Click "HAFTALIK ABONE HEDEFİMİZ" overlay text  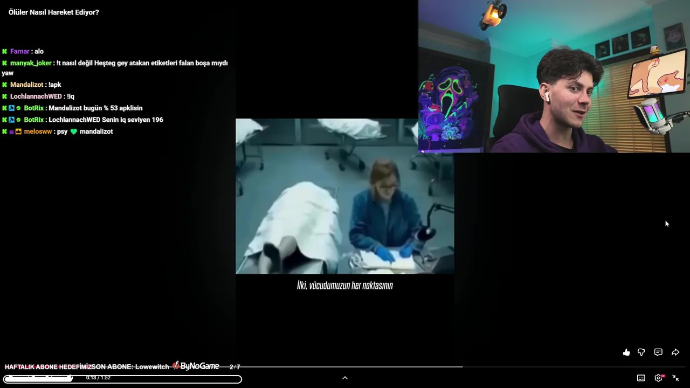coord(47,367)
